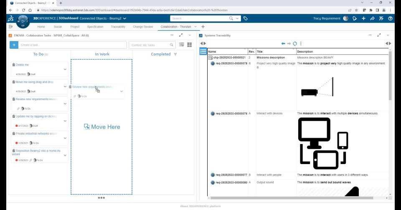Open the tag icon next to search

246,18
